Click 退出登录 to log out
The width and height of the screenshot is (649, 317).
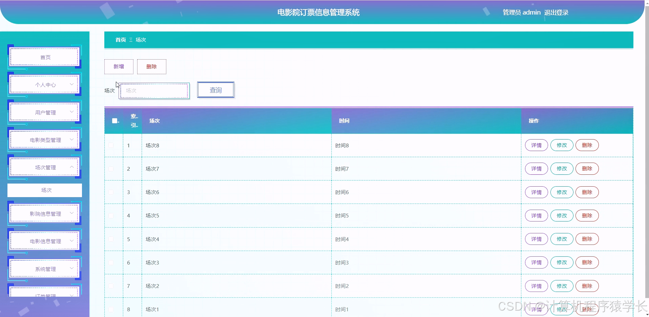556,13
